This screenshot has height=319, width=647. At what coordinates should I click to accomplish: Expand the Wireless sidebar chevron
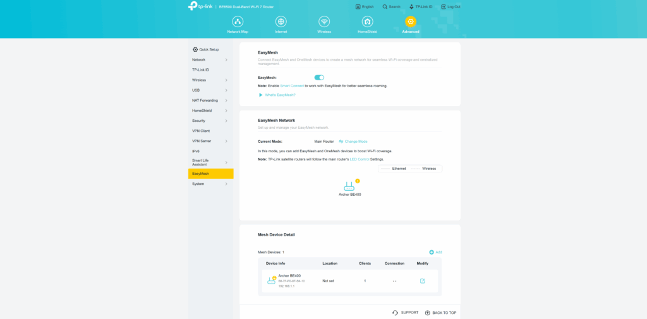[x=226, y=80]
